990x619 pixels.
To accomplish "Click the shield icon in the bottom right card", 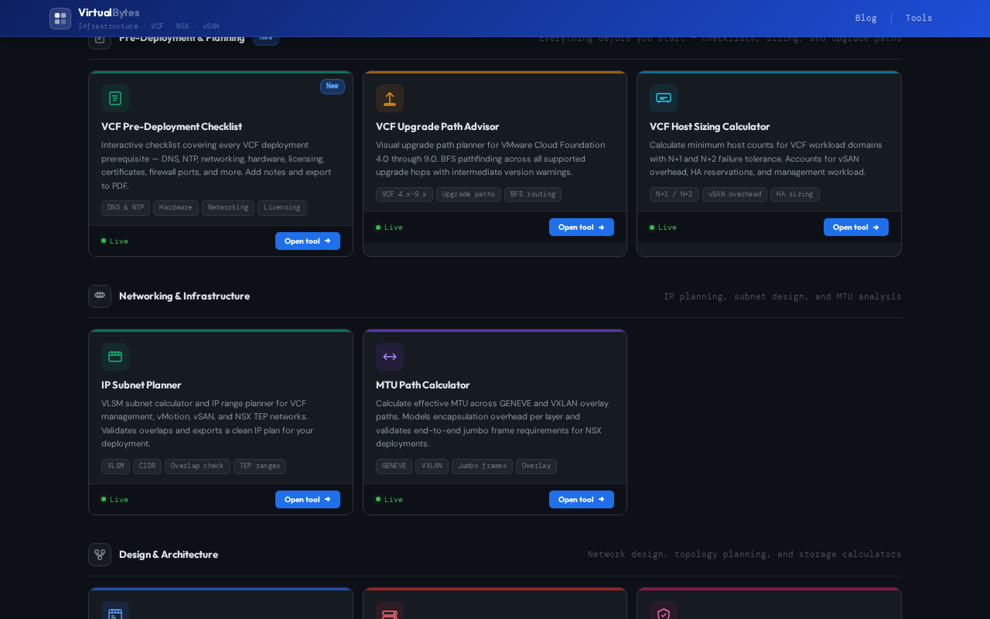I will [x=664, y=614].
